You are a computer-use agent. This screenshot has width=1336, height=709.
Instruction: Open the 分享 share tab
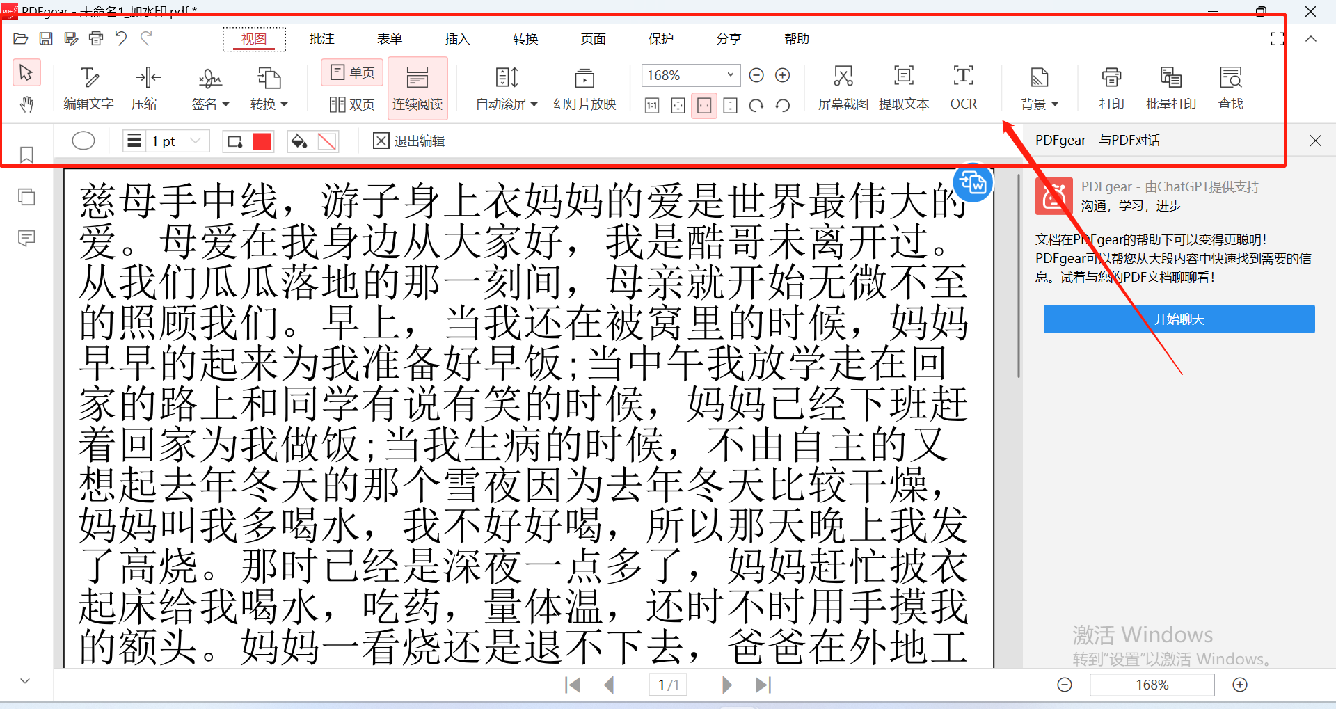pyautogui.click(x=729, y=39)
